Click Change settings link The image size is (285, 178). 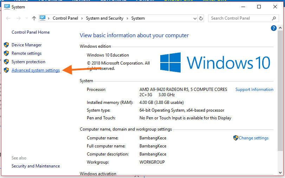pyautogui.click(x=254, y=138)
